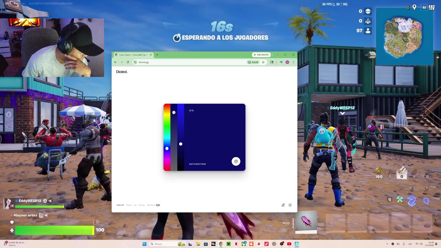Click the weather news widget on the taskbar
Screen dimensions: 441x248
pyautogui.click(x=14, y=244)
